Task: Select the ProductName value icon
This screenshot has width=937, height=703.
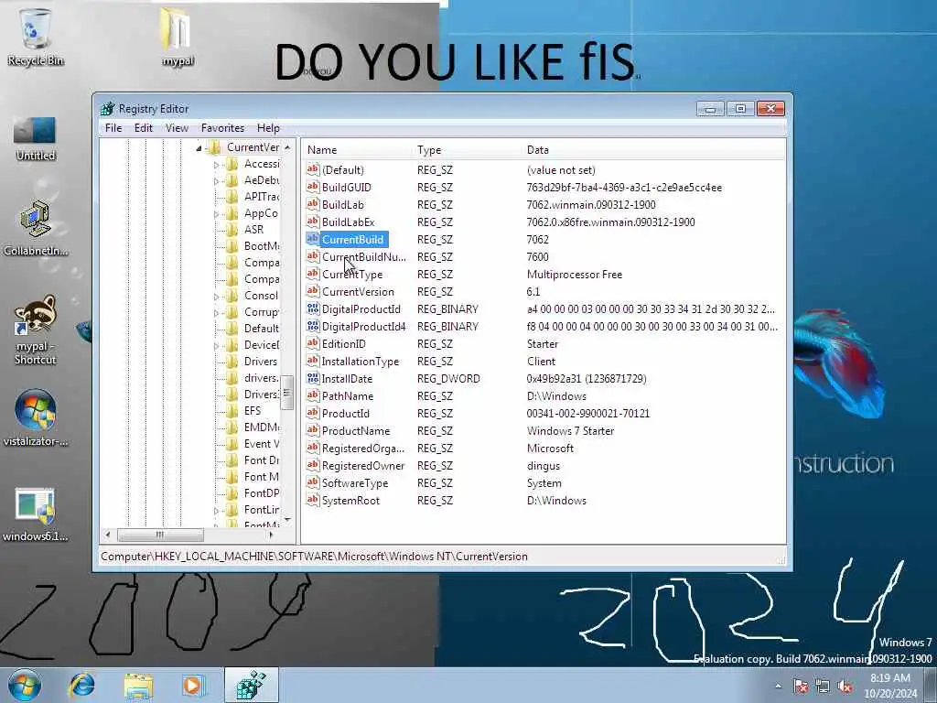Action: (313, 430)
